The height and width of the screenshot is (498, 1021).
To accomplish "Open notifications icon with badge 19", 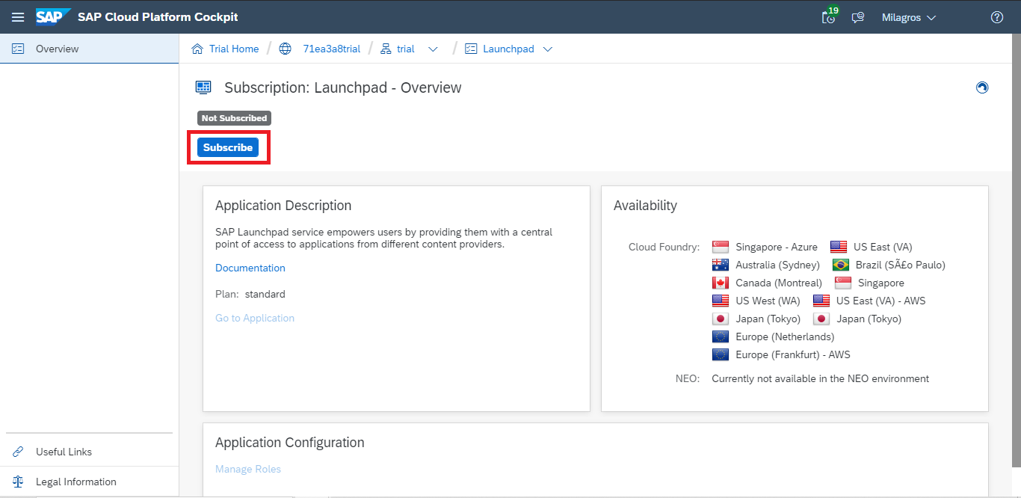I will click(x=829, y=17).
